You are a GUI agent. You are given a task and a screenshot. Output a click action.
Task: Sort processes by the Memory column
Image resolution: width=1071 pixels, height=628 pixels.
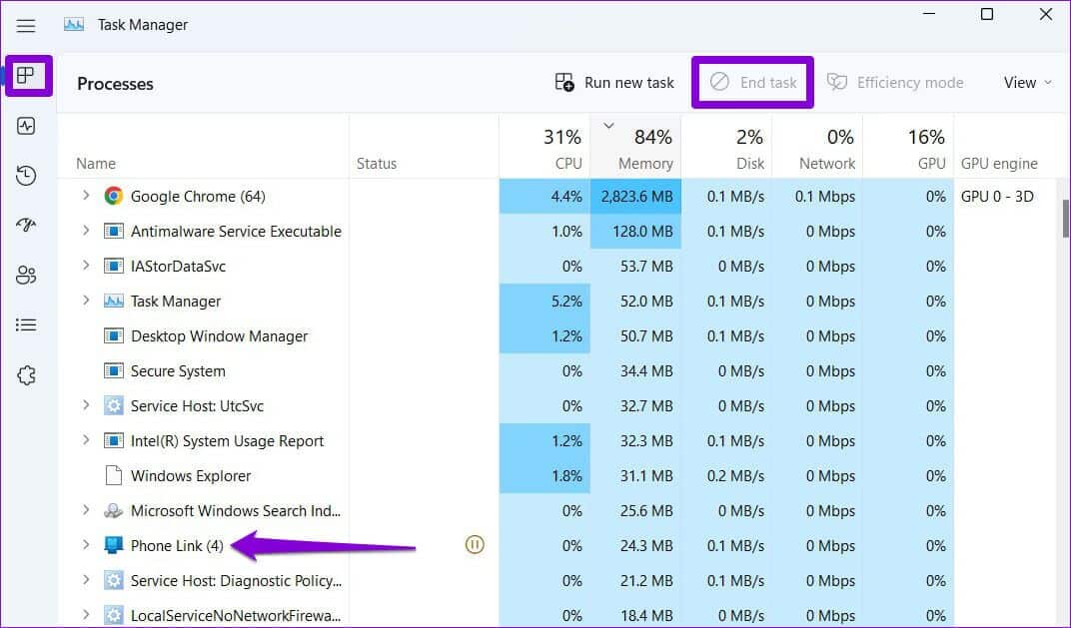click(635, 147)
